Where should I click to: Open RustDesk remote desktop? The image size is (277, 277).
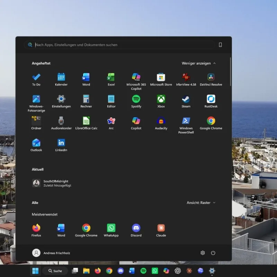tap(211, 101)
